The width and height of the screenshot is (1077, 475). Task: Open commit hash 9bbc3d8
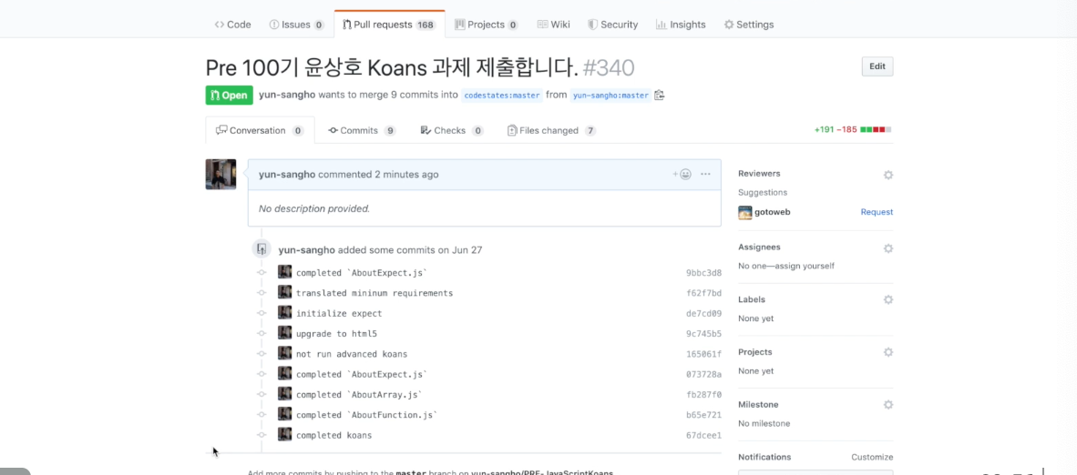[x=704, y=272]
